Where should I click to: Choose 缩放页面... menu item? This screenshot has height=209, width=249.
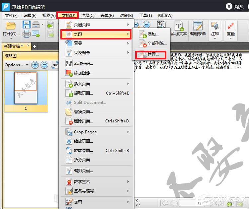point(97,141)
